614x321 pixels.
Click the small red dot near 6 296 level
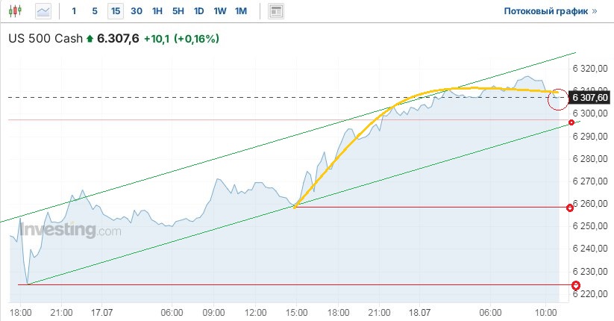[571, 122]
